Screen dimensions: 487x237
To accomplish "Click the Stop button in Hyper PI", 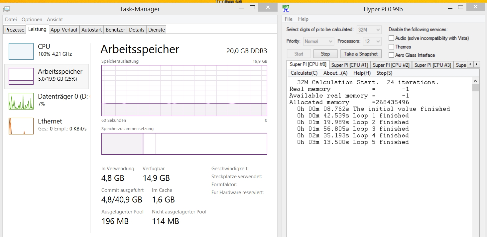I will (325, 54).
